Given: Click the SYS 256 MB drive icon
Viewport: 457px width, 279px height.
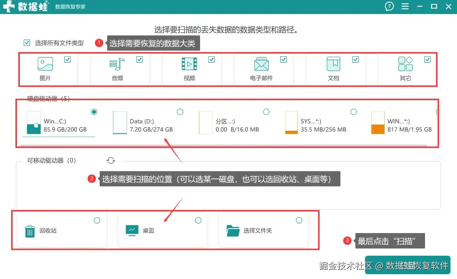Looking at the screenshot, I should 291,122.
